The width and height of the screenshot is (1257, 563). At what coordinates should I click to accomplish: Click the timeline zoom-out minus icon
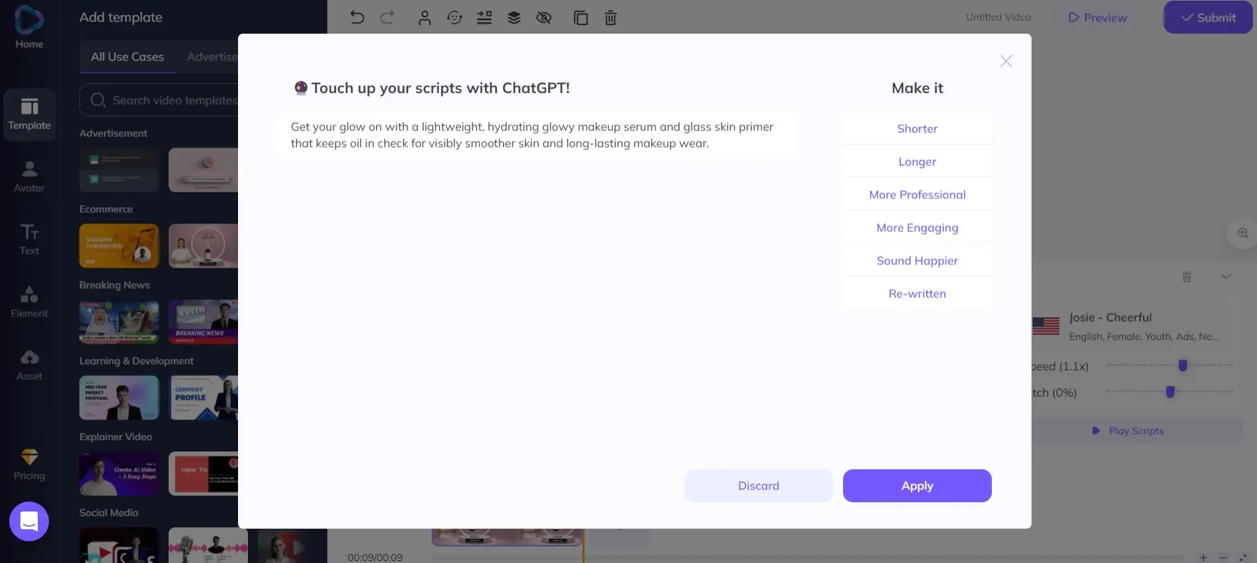[x=1223, y=558]
